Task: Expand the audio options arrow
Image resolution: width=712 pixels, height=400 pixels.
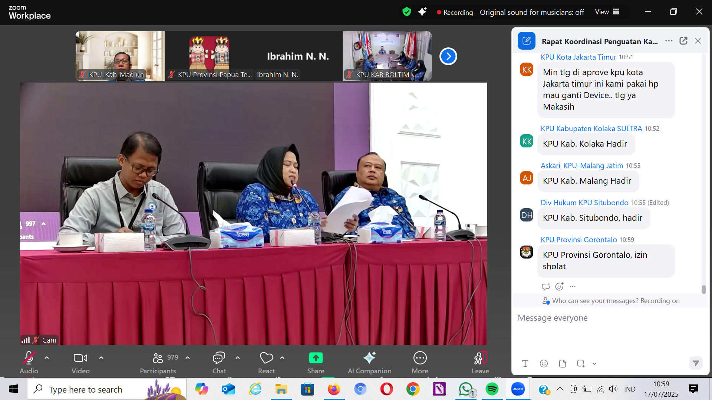Action: 47,358
